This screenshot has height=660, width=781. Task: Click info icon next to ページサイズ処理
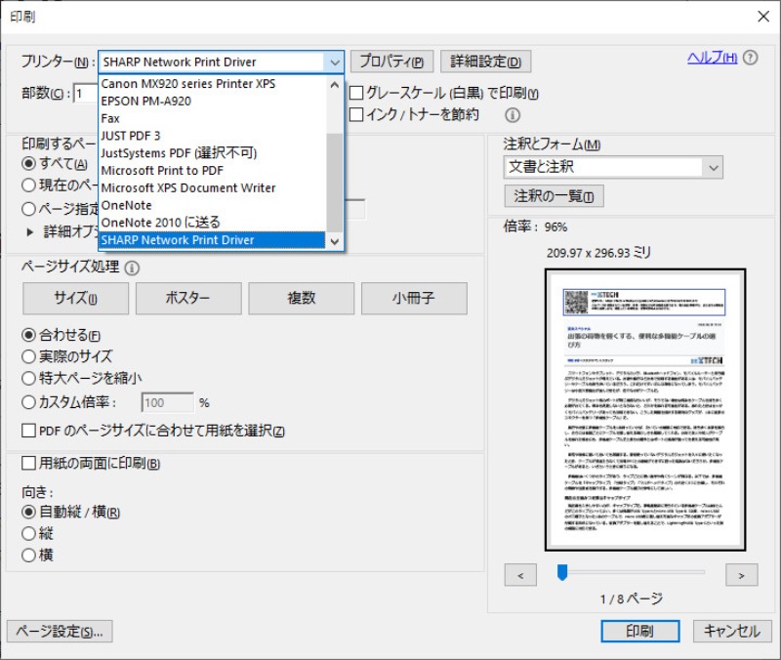pos(133,268)
